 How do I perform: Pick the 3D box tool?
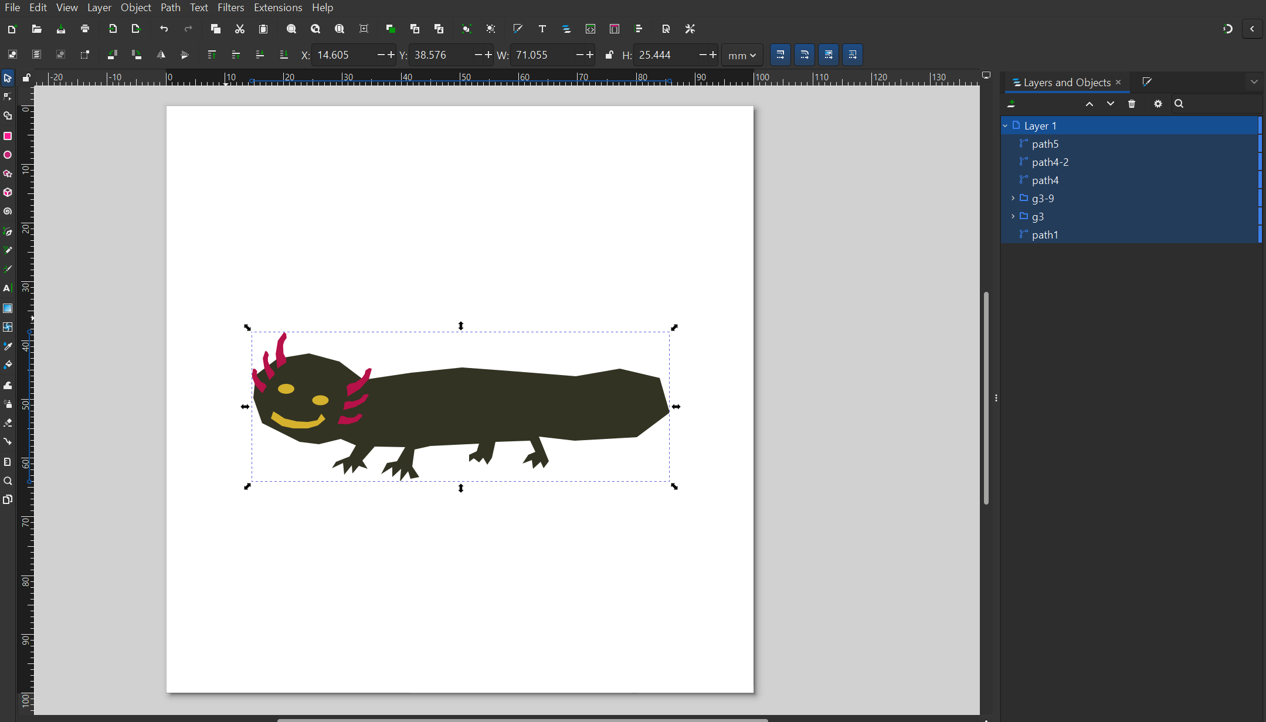pyautogui.click(x=8, y=193)
